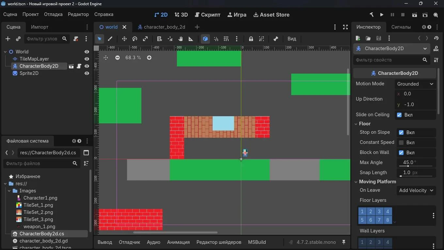Select the Scale mode tool
Viewport: 444px width, 250px height.
click(x=145, y=39)
